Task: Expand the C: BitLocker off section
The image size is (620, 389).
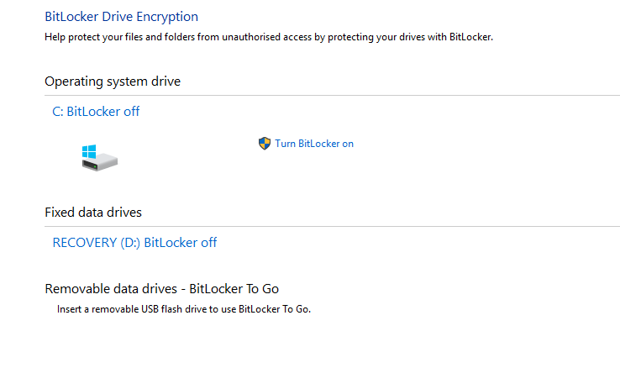Action: point(96,111)
